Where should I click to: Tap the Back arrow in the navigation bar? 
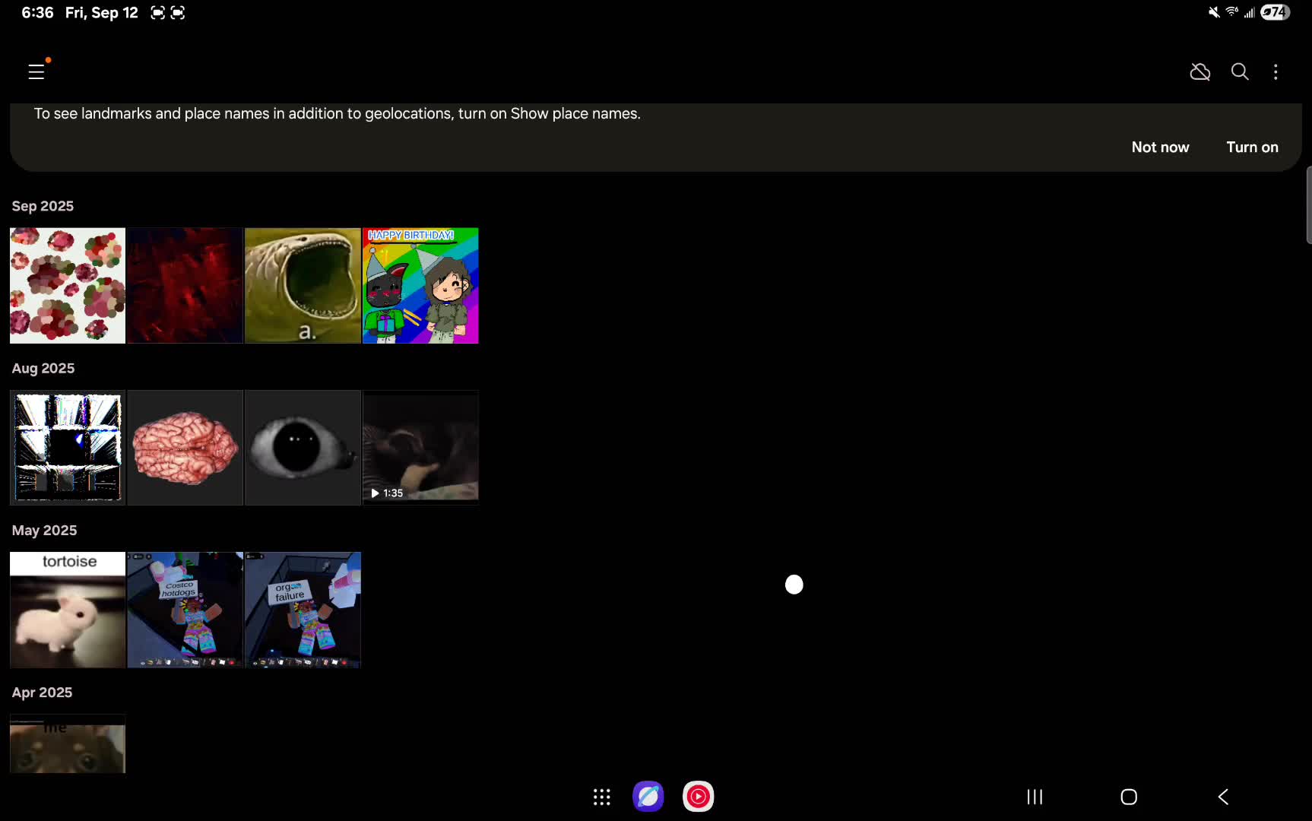1222,797
